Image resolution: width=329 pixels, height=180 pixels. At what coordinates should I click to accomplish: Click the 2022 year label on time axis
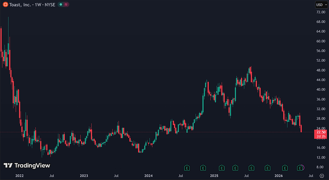(19, 176)
